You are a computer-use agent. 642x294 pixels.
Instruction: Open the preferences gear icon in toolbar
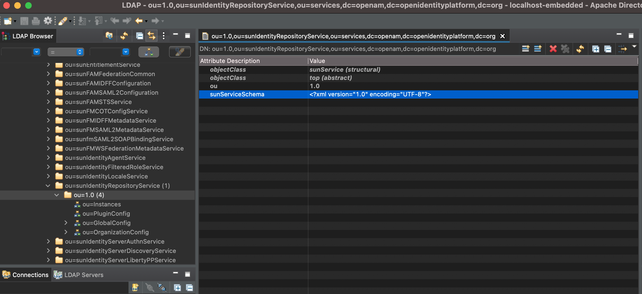[48, 21]
